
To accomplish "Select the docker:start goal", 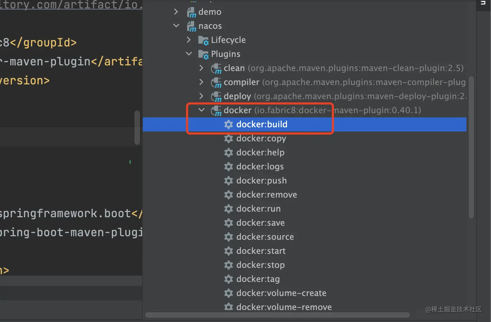I will 261,251.
